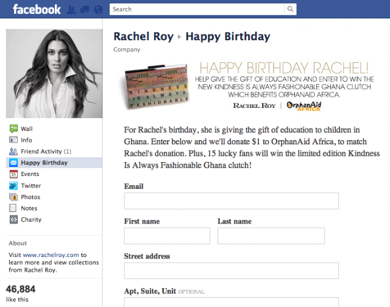Click the Rachel Roy profile photo

[x=54, y=74]
